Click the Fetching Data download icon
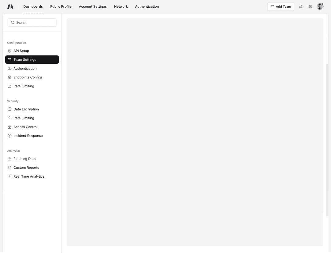This screenshot has width=331, height=253. (10, 159)
